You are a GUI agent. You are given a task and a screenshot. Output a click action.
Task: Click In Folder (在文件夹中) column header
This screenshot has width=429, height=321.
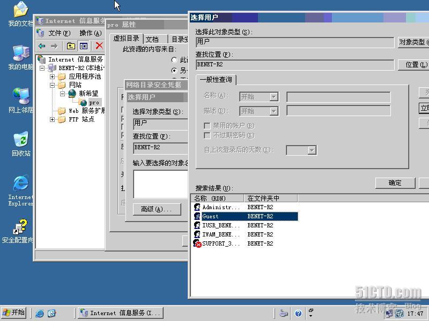tap(271, 198)
